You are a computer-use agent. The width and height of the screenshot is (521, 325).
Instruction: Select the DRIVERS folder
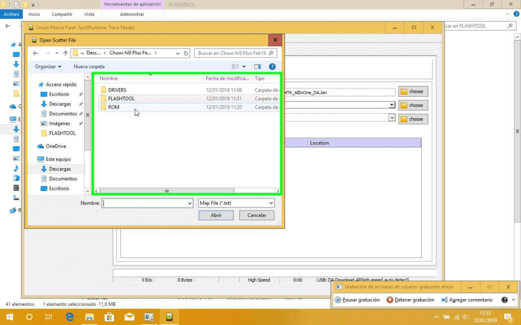click(117, 90)
